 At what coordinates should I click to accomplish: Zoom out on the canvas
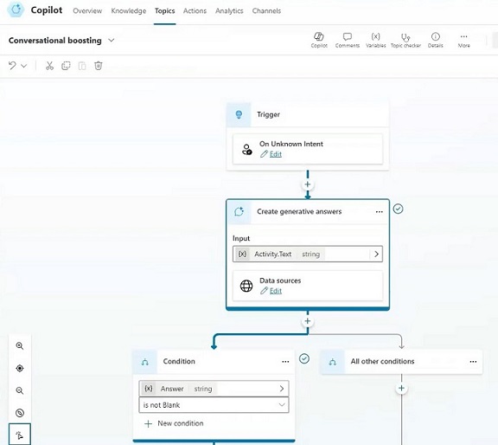click(20, 390)
